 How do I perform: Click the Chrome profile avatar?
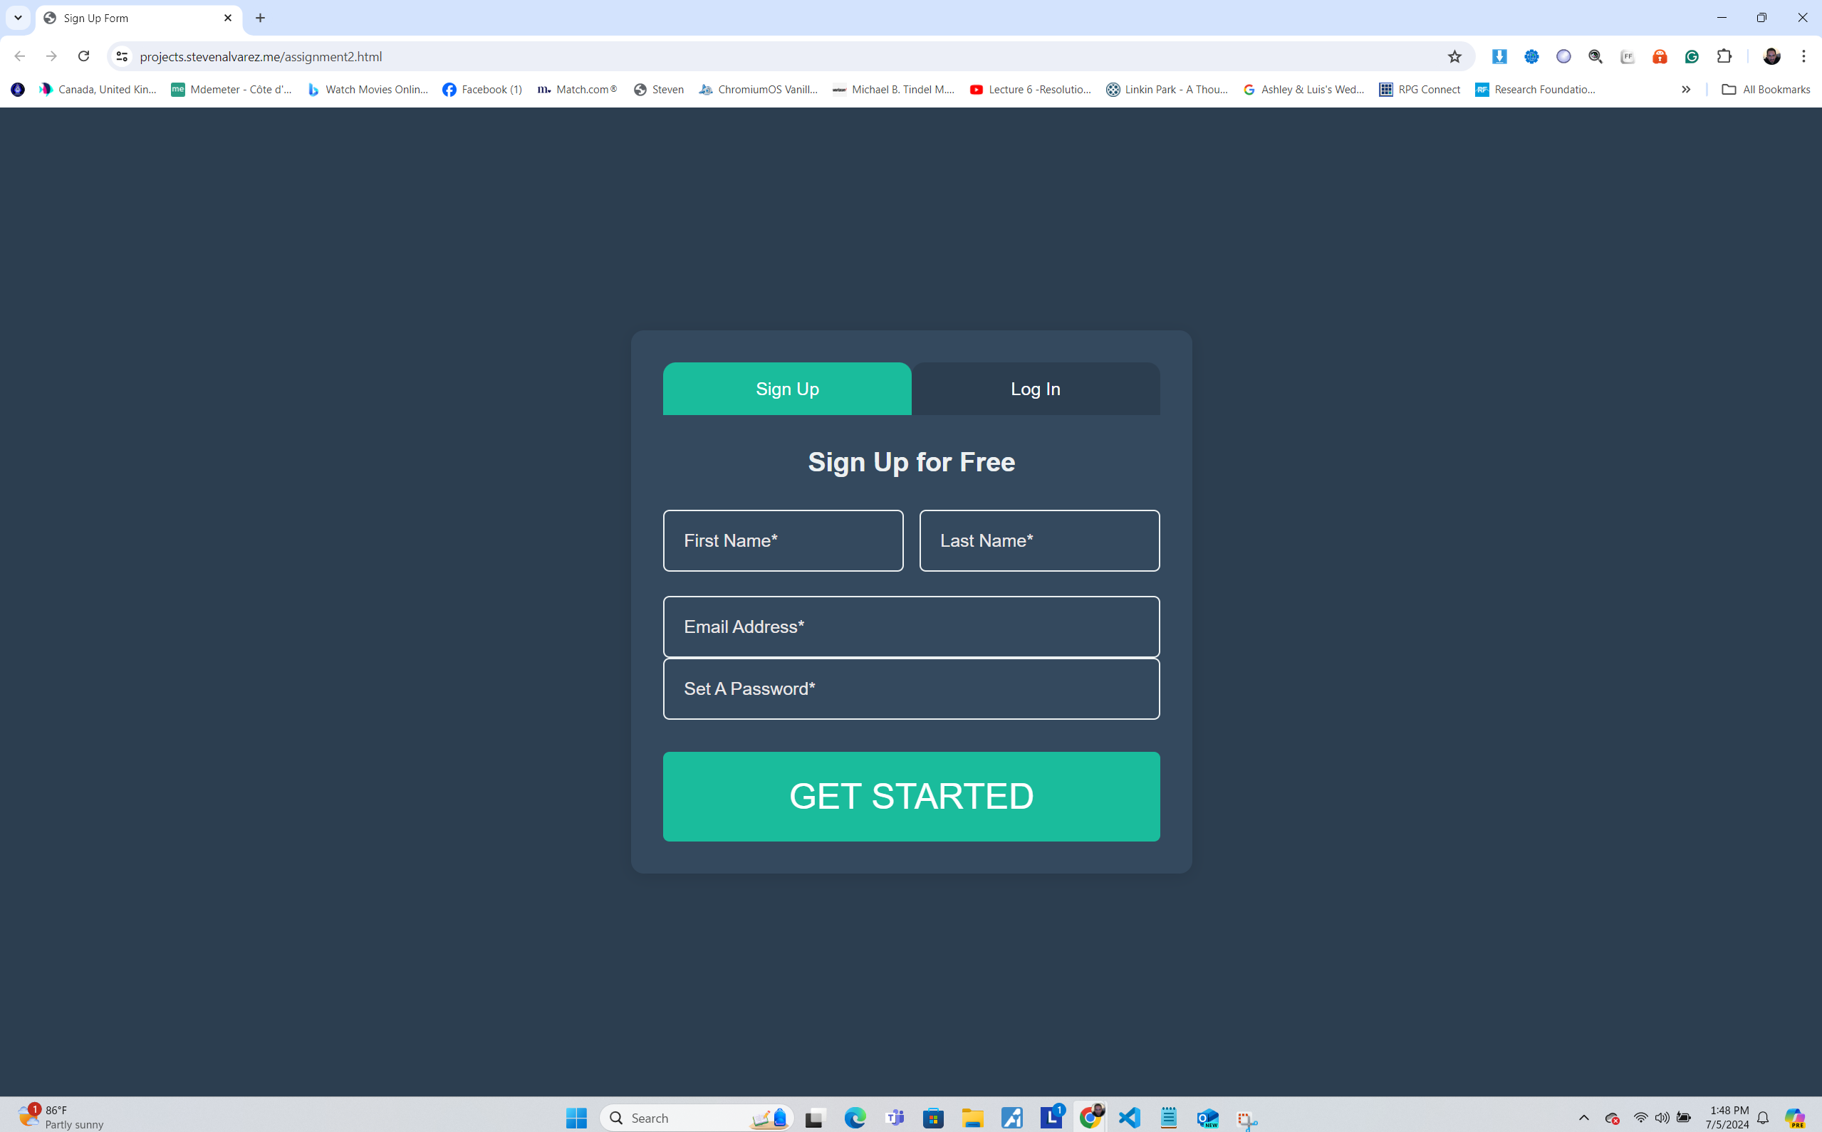1773,56
